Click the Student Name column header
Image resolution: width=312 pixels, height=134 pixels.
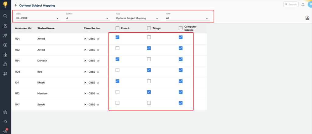[x=46, y=28]
